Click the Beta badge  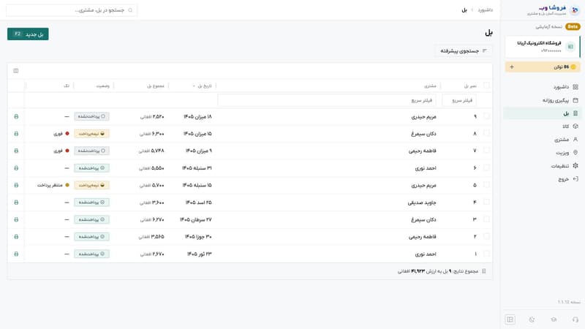tap(573, 26)
